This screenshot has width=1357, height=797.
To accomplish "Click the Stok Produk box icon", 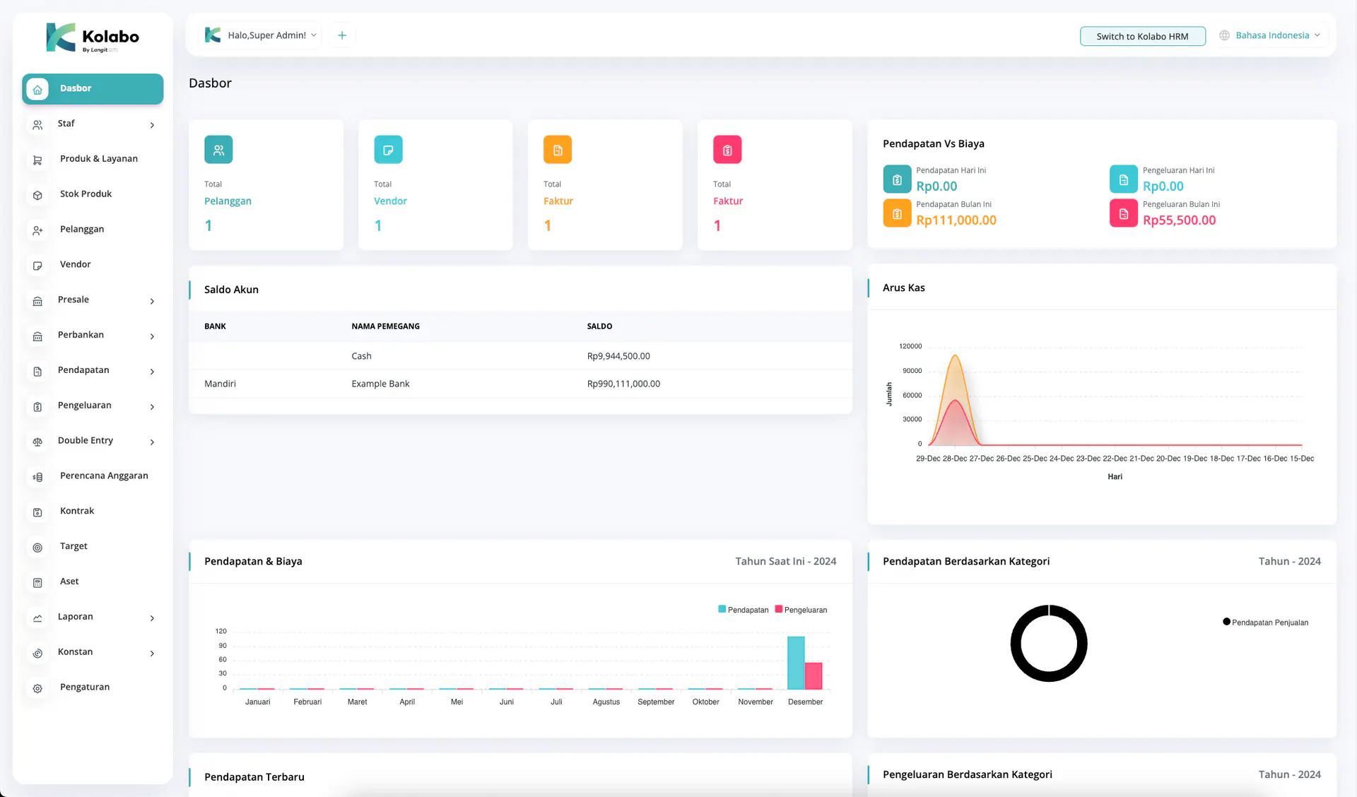I will click(37, 195).
